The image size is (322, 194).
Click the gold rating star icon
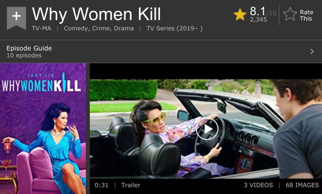240,15
